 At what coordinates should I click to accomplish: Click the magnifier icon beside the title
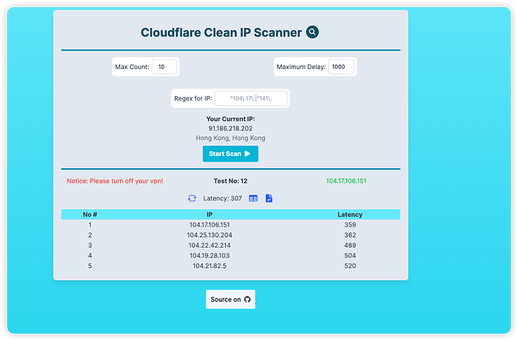click(312, 32)
